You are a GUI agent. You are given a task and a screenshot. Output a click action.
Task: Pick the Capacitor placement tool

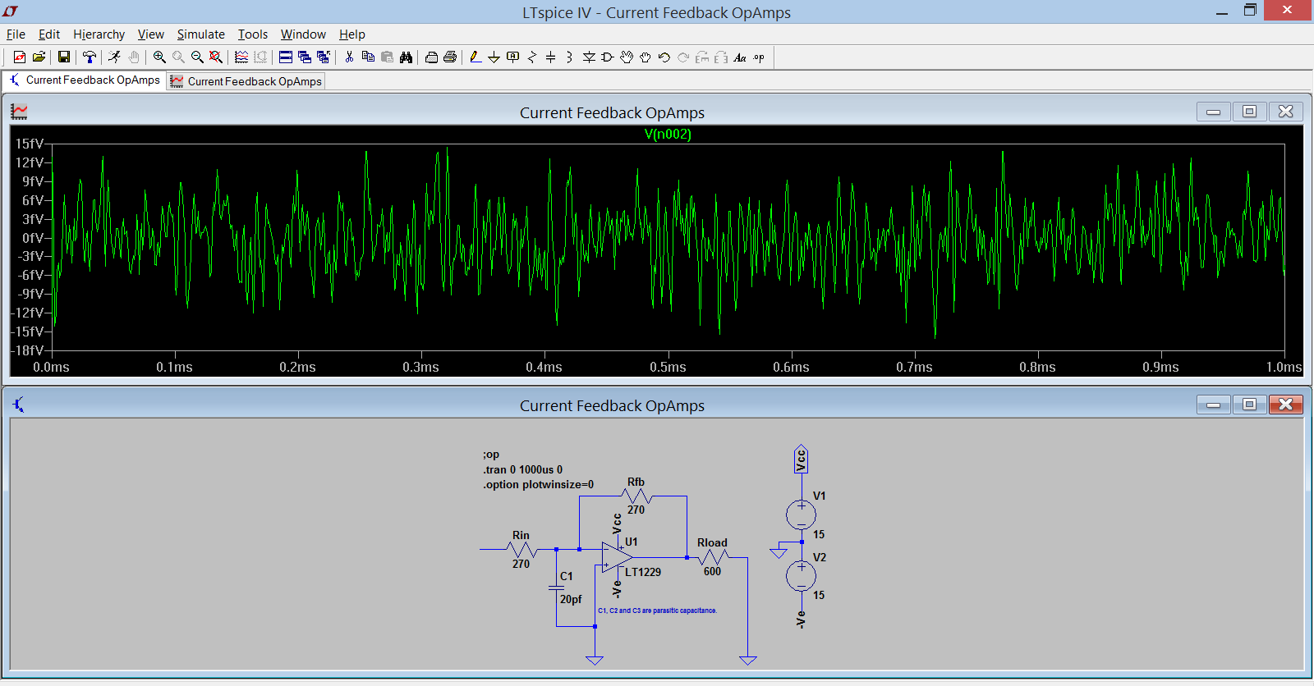551,57
